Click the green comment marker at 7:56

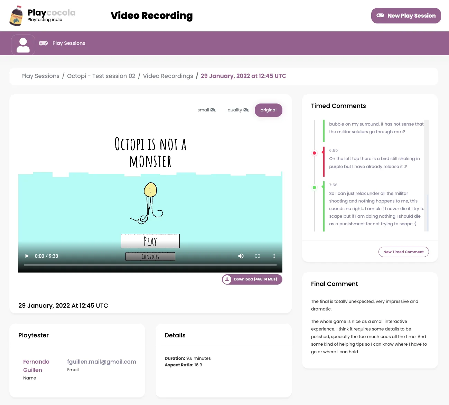click(x=314, y=187)
